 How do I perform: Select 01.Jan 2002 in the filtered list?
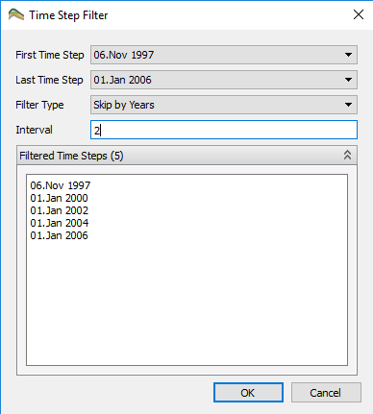pyautogui.click(x=59, y=210)
